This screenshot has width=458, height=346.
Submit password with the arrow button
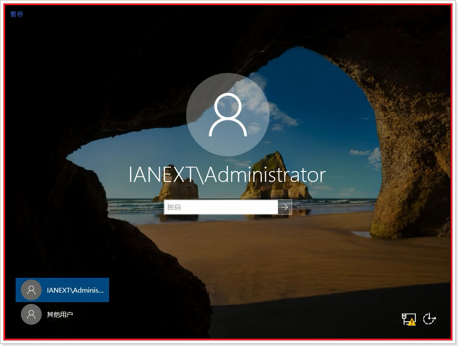285,207
